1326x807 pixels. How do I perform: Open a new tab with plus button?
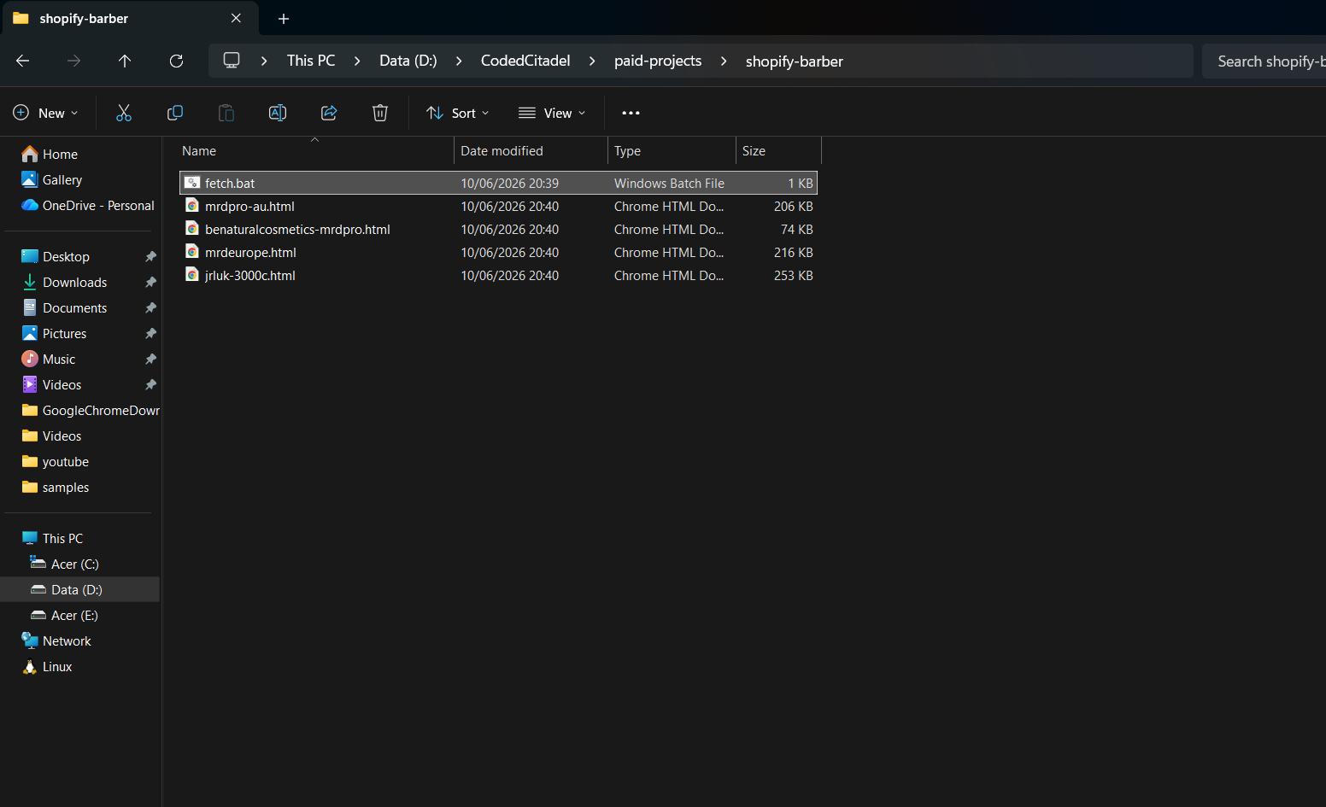(x=284, y=18)
